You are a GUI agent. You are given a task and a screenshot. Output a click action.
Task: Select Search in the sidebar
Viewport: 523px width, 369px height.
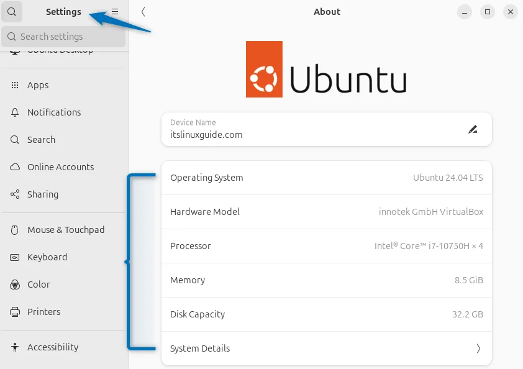pyautogui.click(x=63, y=139)
